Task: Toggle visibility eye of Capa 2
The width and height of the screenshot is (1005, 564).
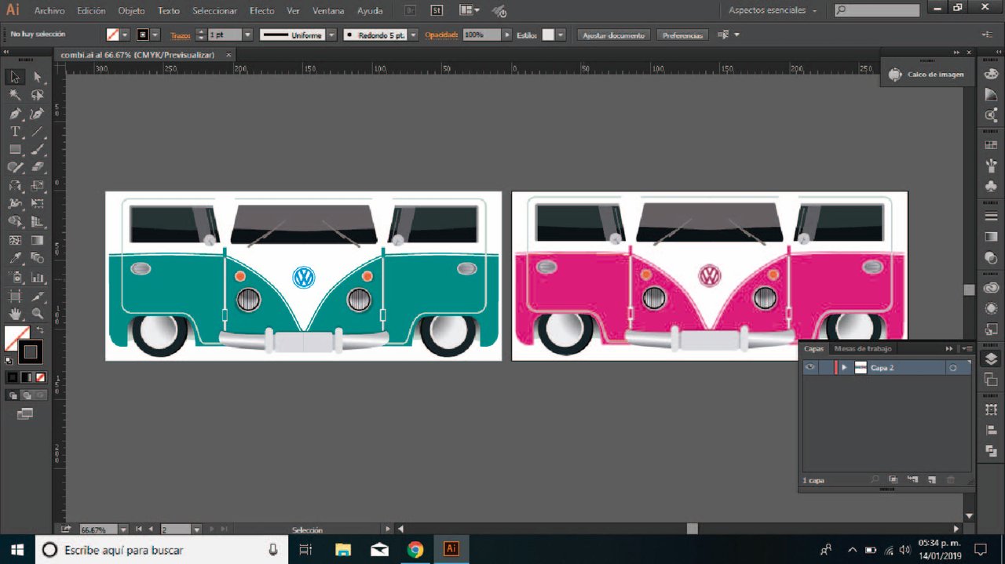Action: [809, 367]
